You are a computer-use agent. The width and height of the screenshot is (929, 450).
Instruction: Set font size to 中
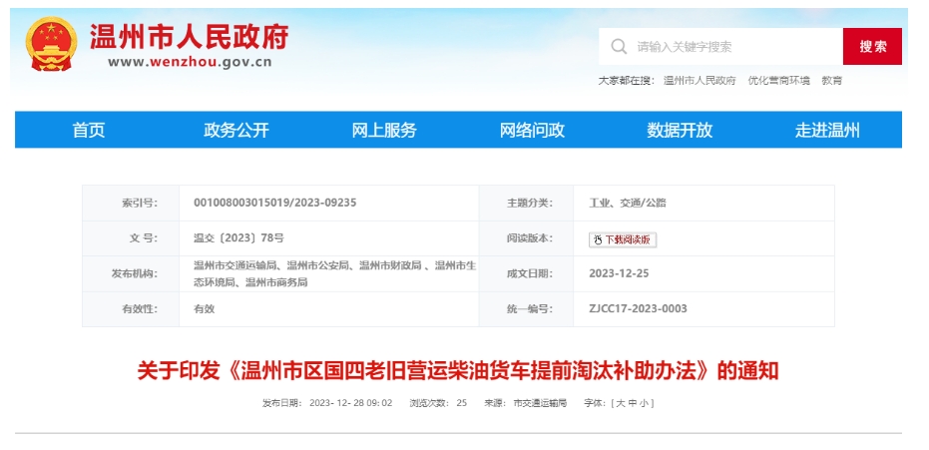632,403
